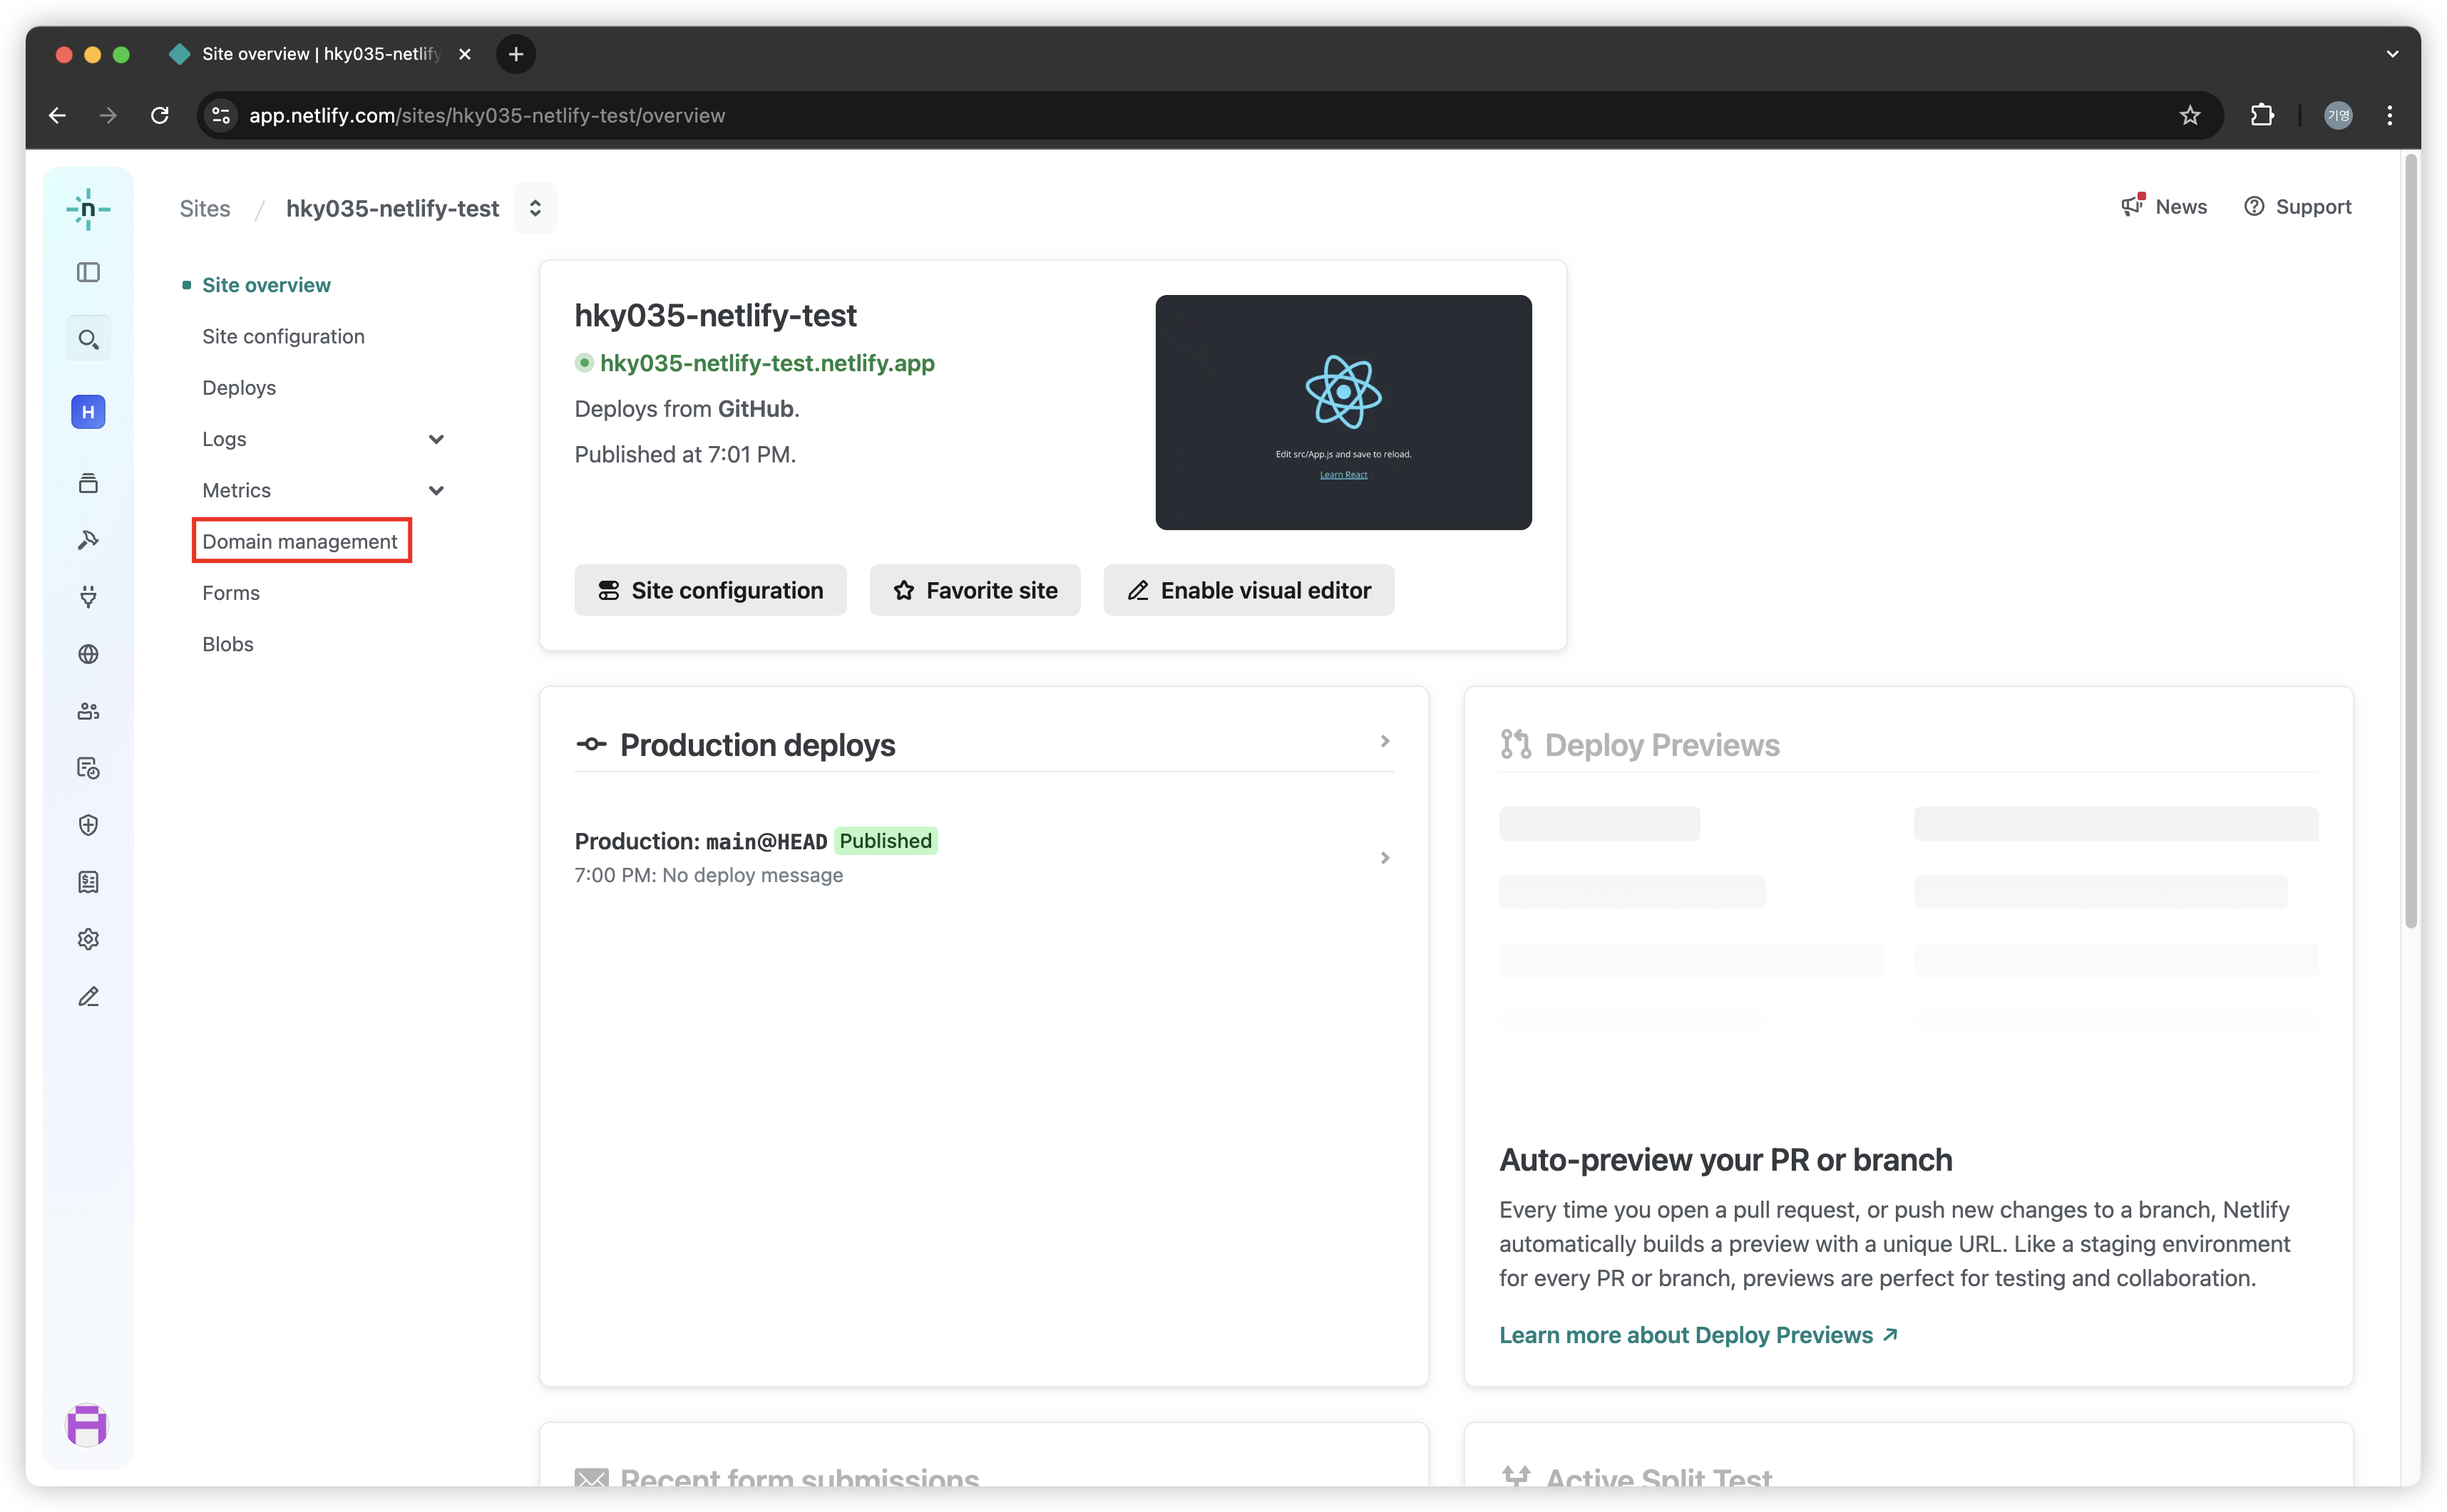Open the Chrome profile avatar

click(2338, 115)
